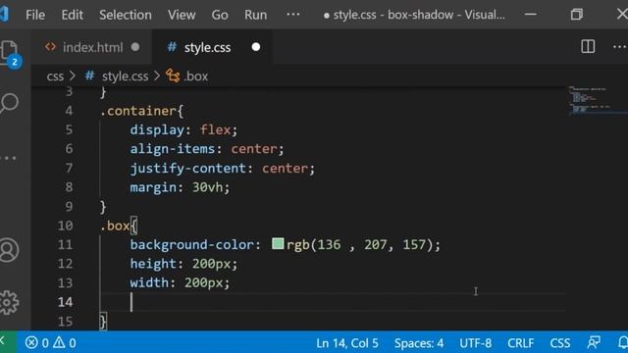Click the .box breadcrumb item
The image size is (628, 353).
[196, 76]
